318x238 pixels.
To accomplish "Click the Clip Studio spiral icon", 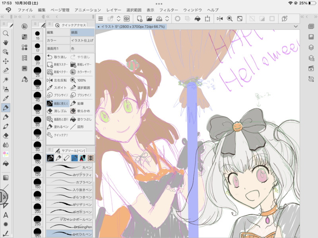I will coord(127,19).
